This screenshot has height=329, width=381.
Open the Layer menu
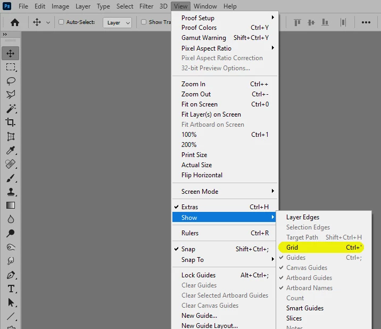(x=83, y=6)
